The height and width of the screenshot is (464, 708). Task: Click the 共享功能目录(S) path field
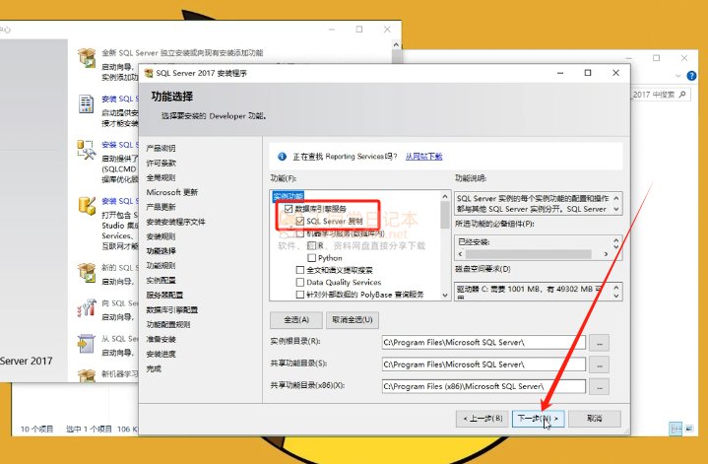pyautogui.click(x=483, y=365)
